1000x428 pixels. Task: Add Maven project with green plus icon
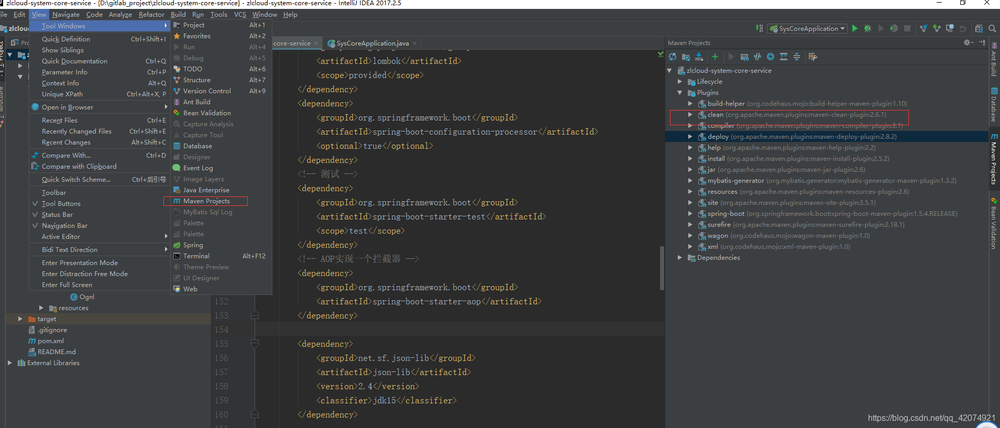click(x=715, y=57)
